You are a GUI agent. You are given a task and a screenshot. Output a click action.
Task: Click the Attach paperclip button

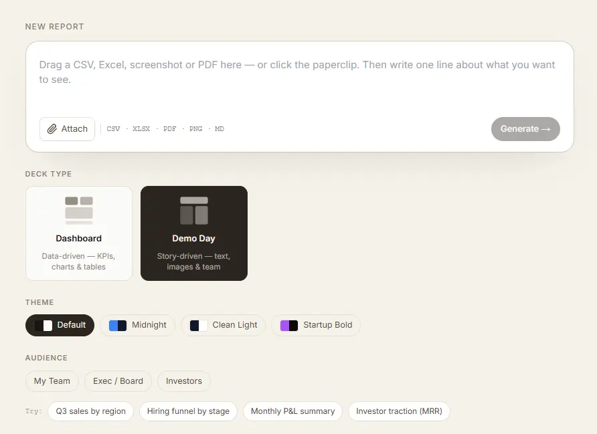coord(67,129)
